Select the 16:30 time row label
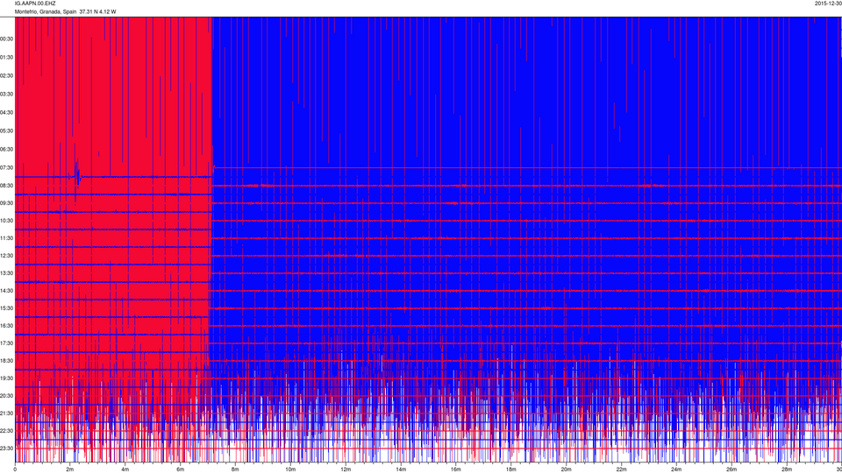Image resolution: width=842 pixels, height=473 pixels. [6, 326]
